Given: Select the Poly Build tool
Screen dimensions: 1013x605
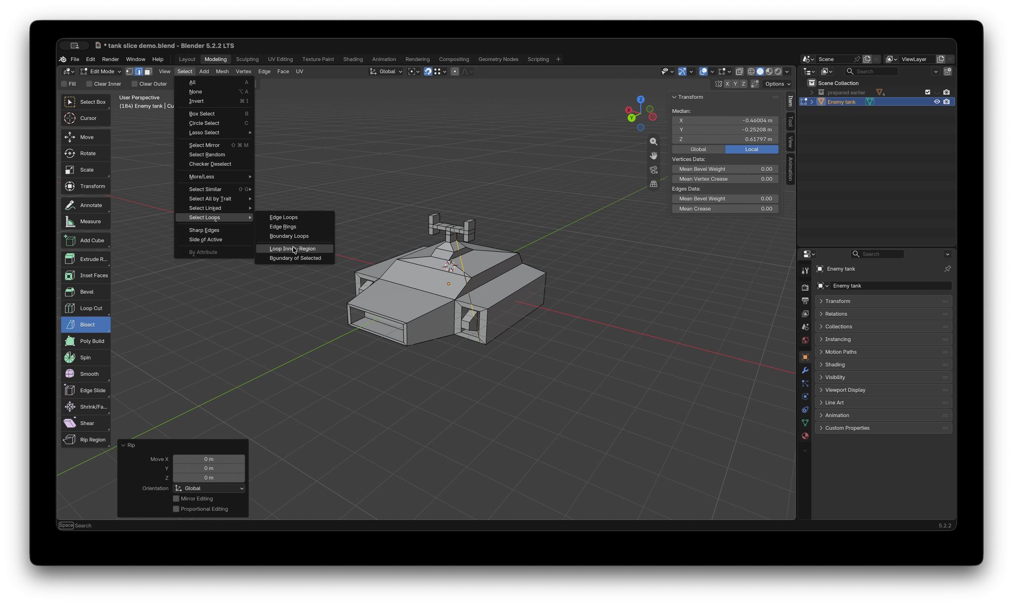Looking at the screenshot, I should (x=86, y=341).
